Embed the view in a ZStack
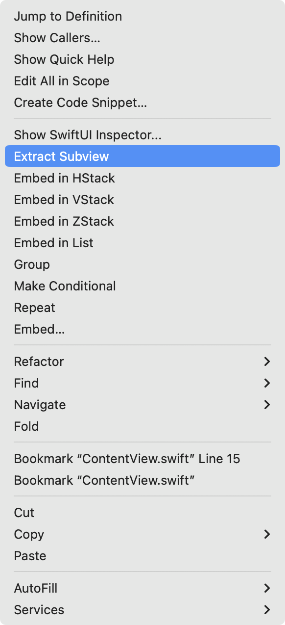 [64, 221]
